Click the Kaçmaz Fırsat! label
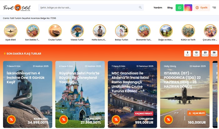Screen dimensions: 219x129 click(144, 113)
